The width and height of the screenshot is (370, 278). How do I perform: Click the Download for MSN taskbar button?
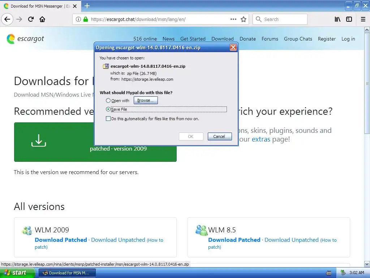coord(67,273)
